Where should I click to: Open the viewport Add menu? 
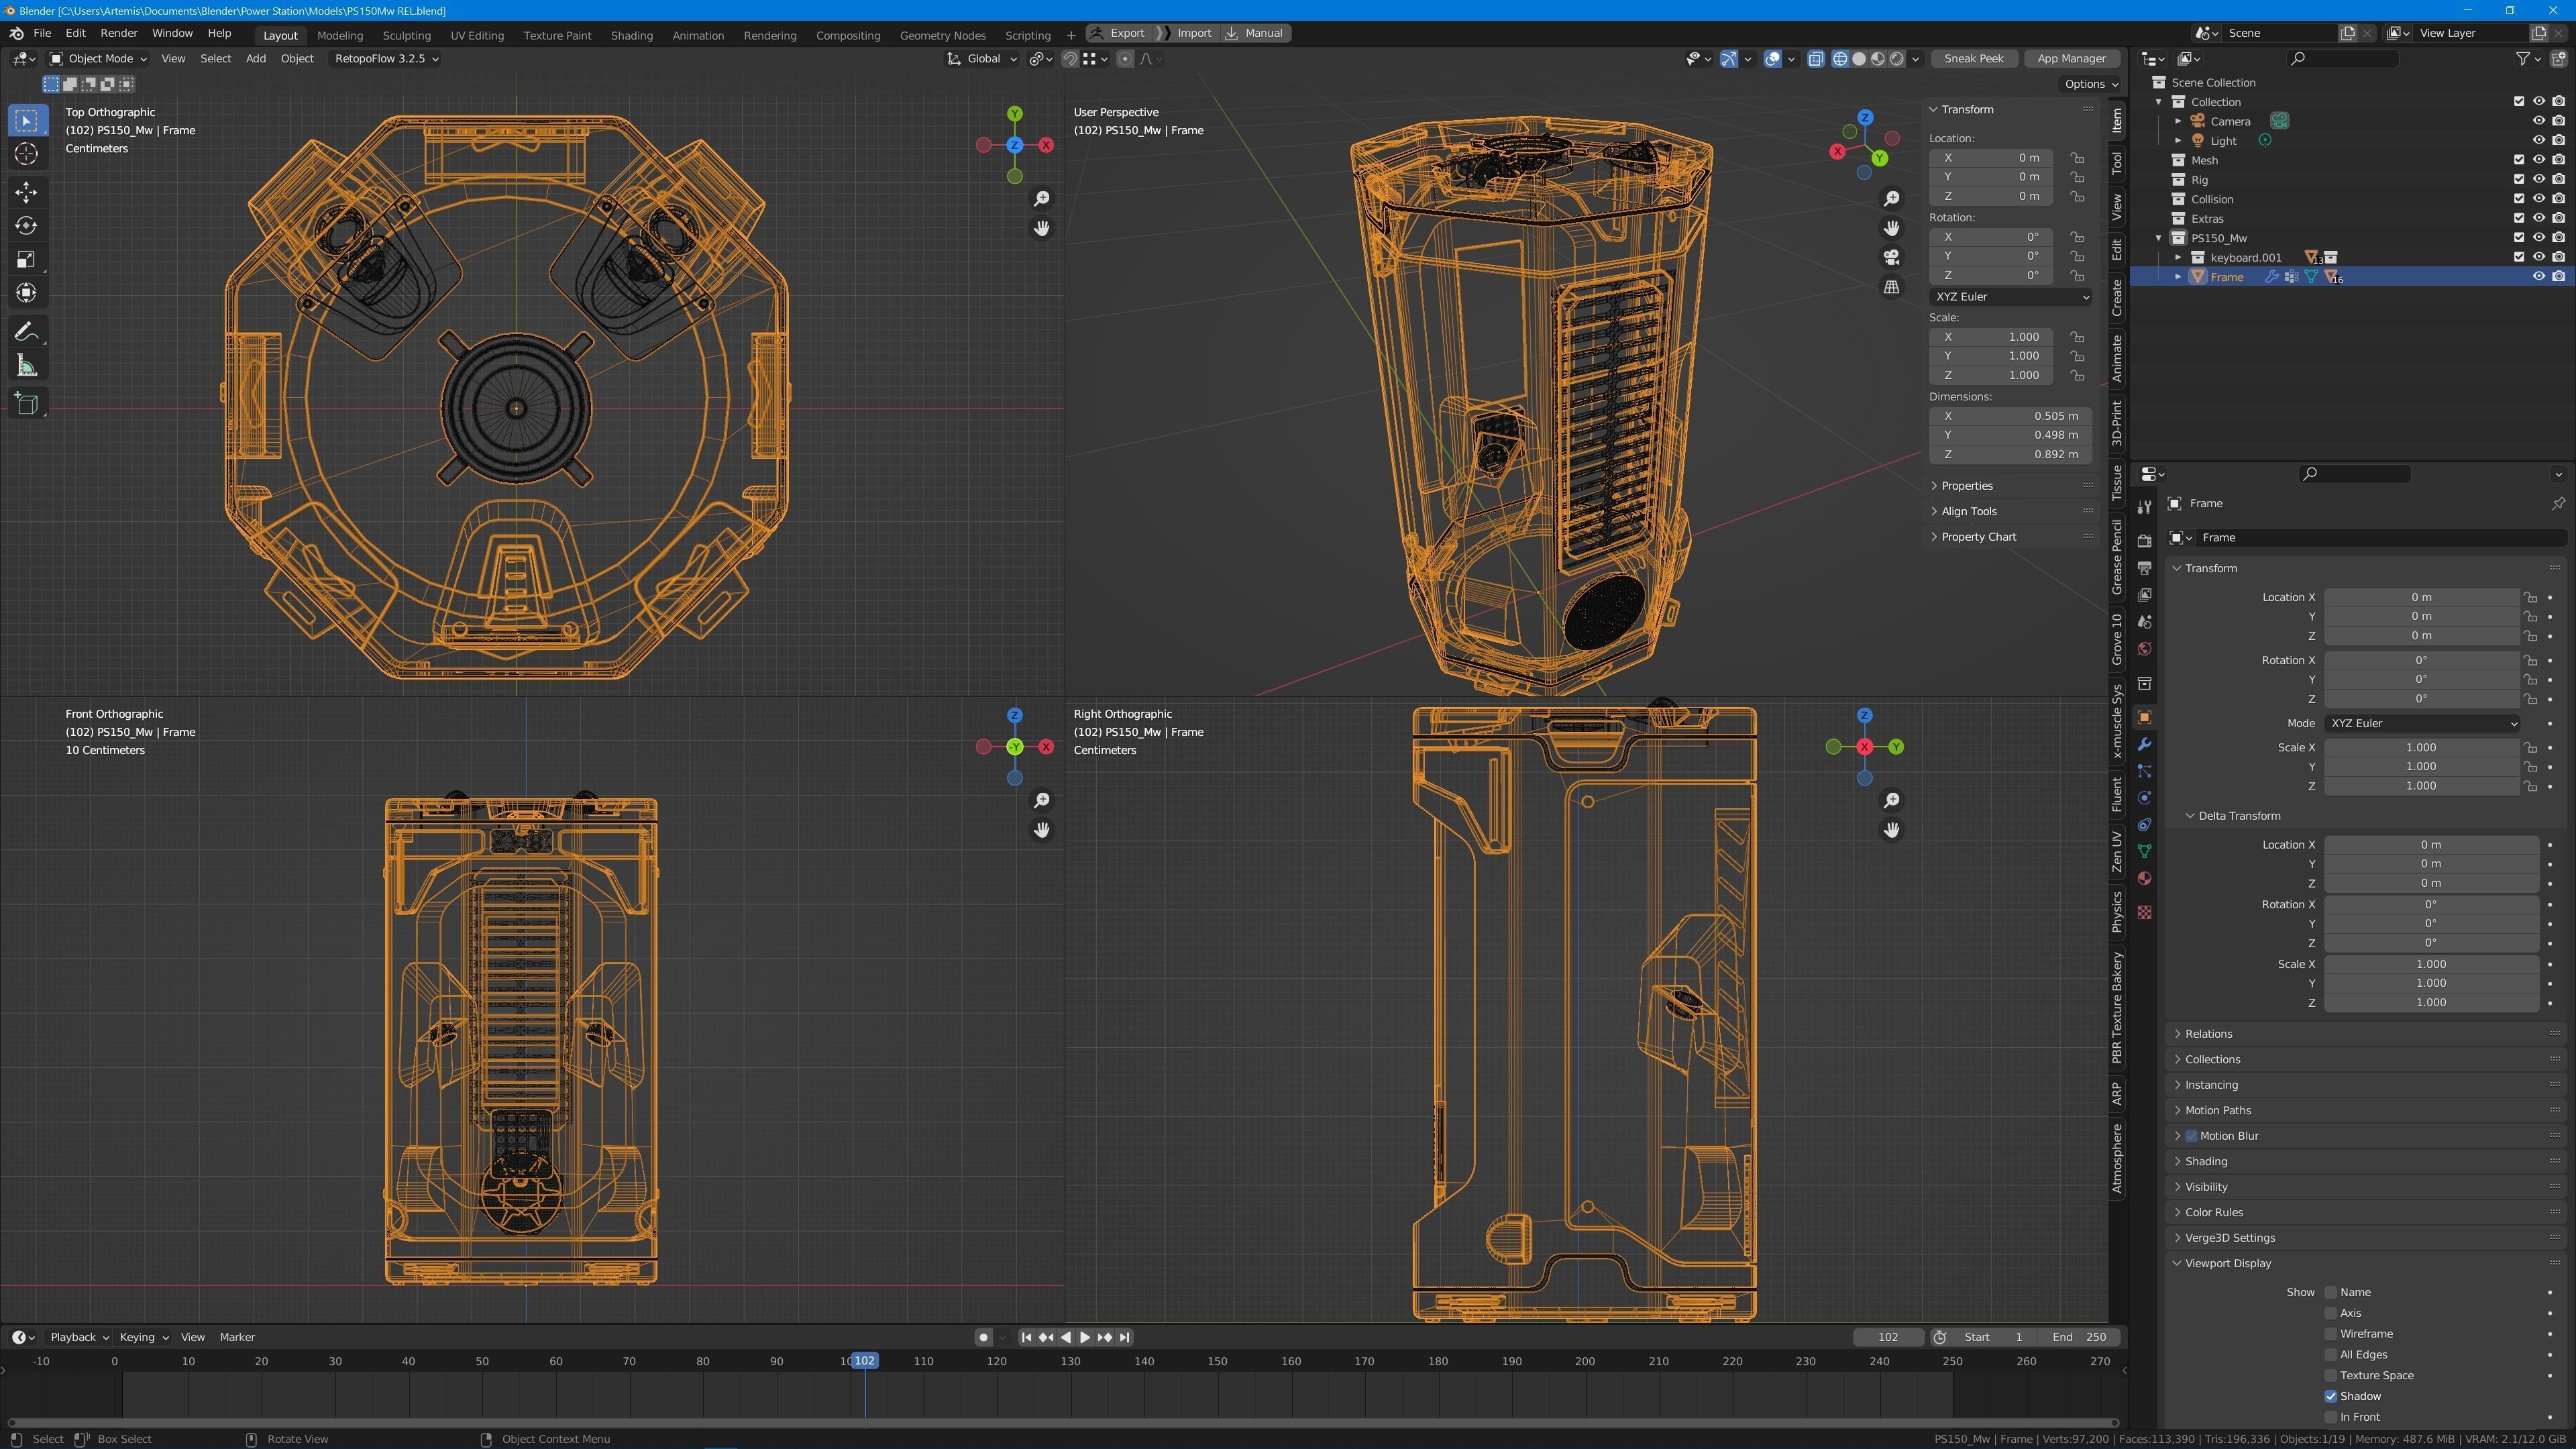(x=256, y=59)
